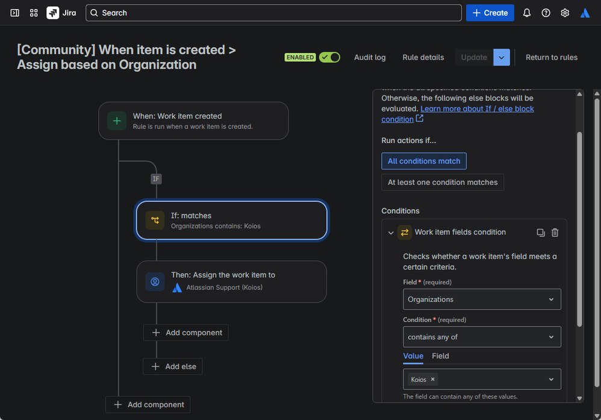Click the If matches branch icon
The width and height of the screenshot is (601, 420).
(155, 220)
